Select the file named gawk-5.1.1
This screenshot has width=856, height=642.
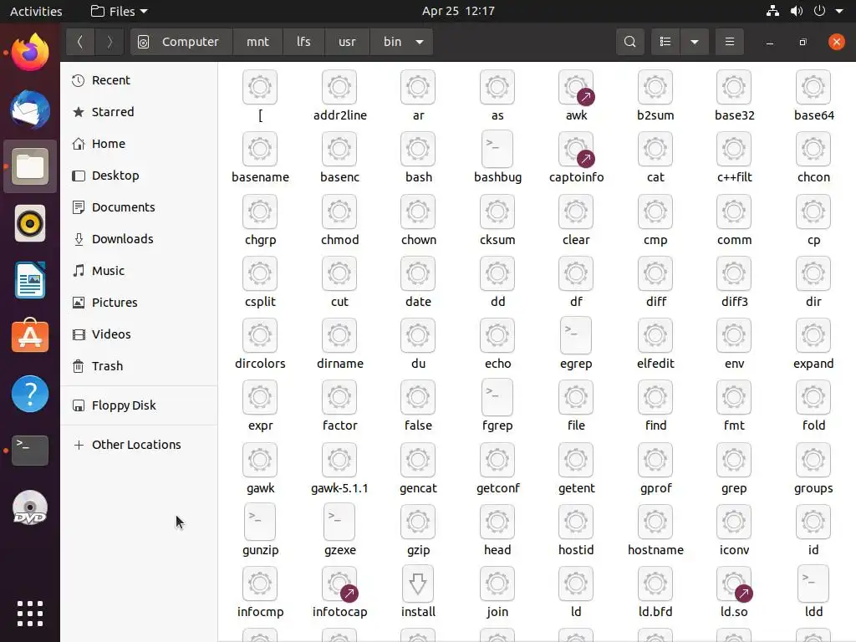pos(339,469)
